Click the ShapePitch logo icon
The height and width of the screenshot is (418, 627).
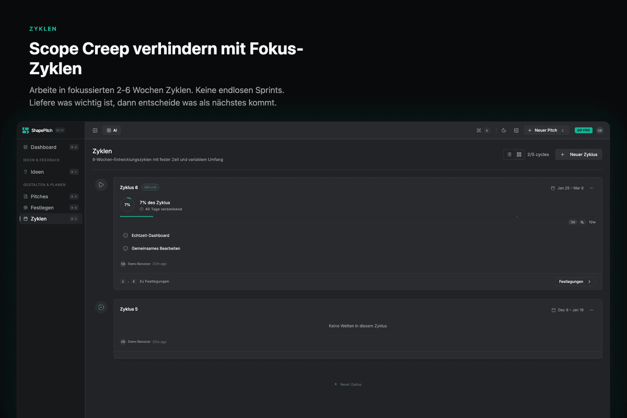(x=26, y=130)
